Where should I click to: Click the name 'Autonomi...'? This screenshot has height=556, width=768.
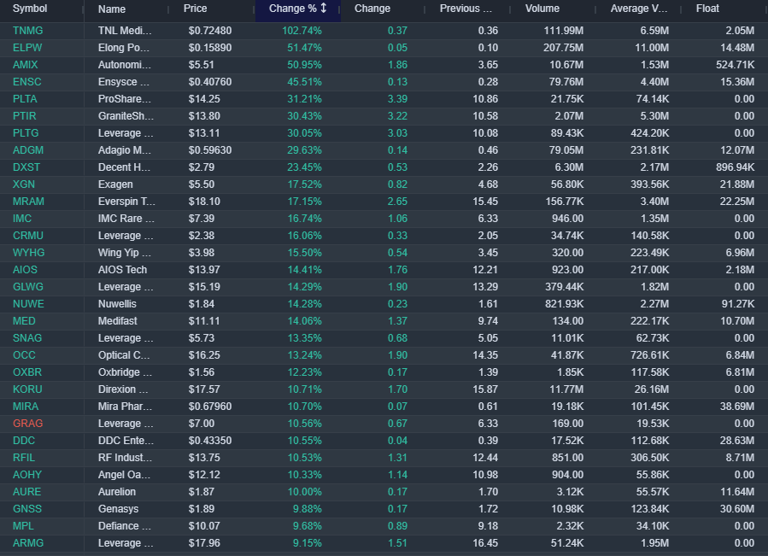click(125, 65)
